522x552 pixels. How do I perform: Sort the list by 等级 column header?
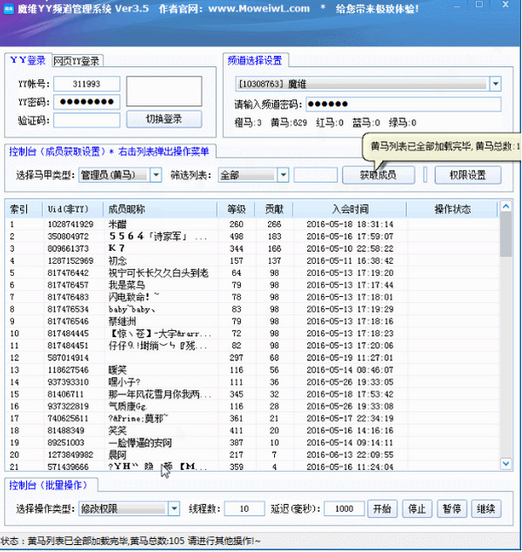point(237,210)
